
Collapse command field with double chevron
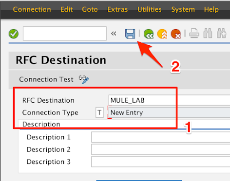(x=114, y=34)
